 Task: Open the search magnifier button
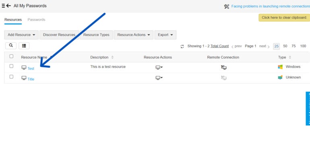coord(11,46)
